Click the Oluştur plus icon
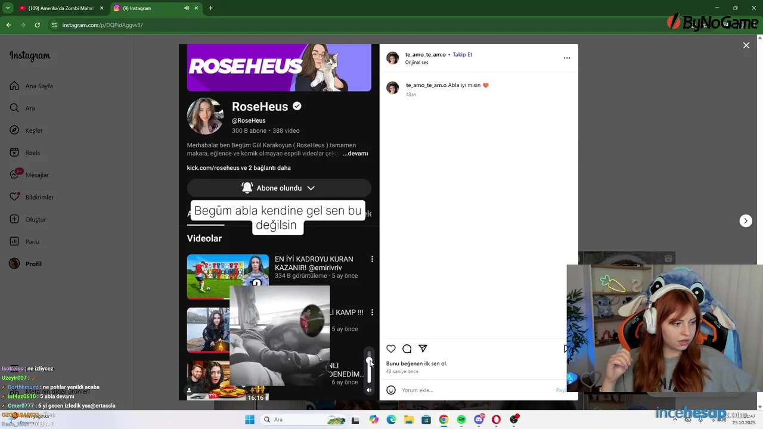This screenshot has height=429, width=763. pyautogui.click(x=14, y=219)
